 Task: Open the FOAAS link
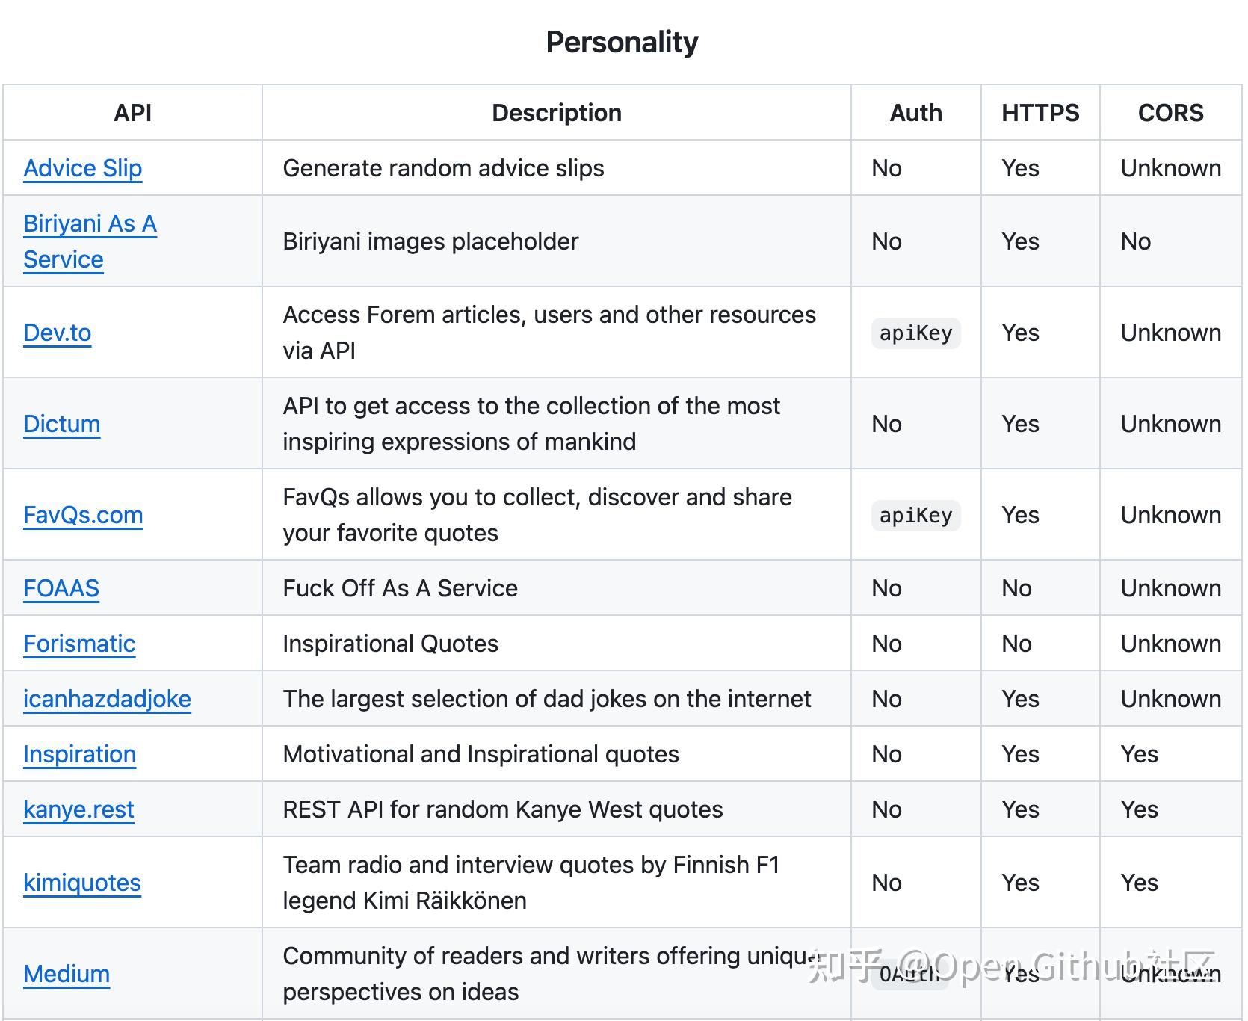[61, 588]
